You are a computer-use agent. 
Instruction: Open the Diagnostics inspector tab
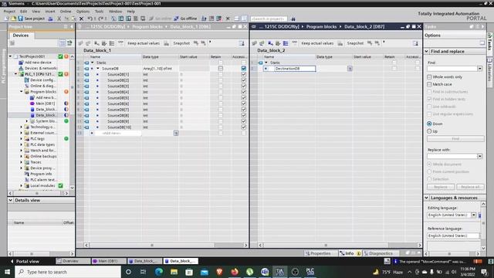coord(378,253)
